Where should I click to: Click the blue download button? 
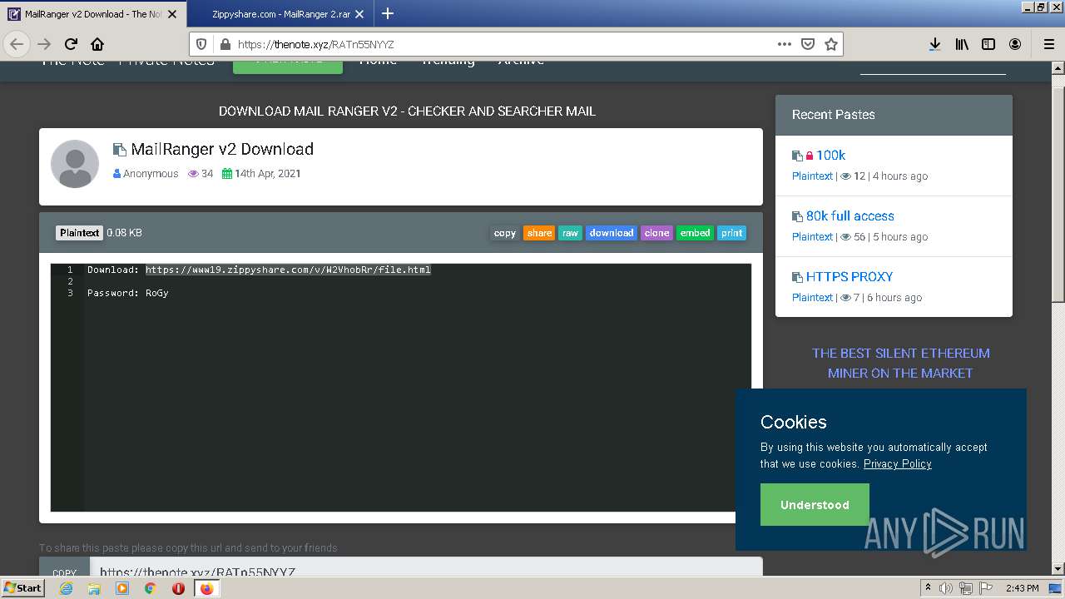(612, 233)
